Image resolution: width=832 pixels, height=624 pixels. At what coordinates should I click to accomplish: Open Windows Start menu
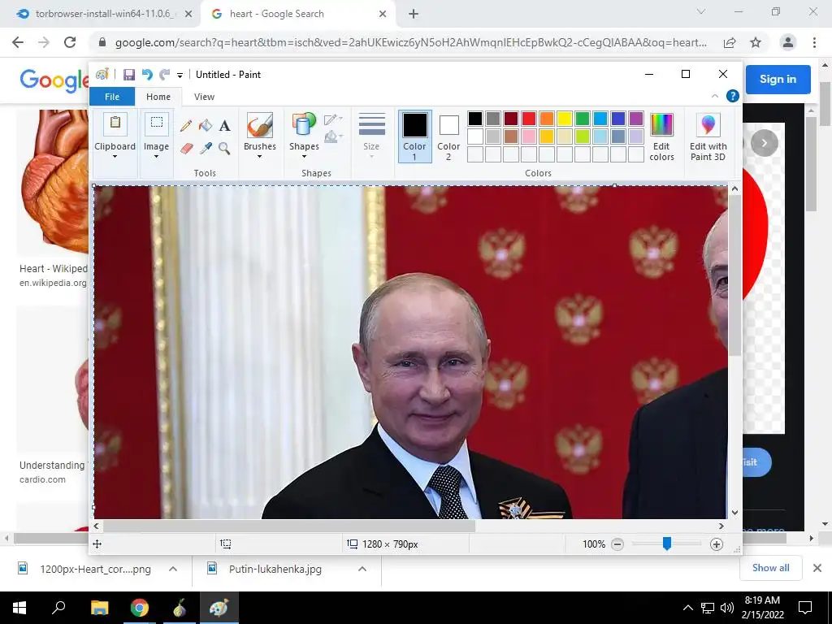pos(19,608)
